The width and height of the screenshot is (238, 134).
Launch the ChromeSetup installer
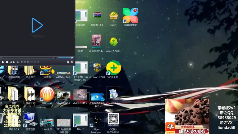(114, 96)
